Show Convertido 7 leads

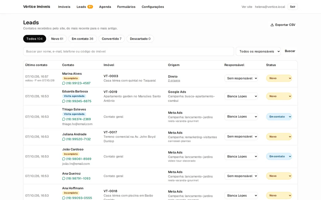coord(112,39)
